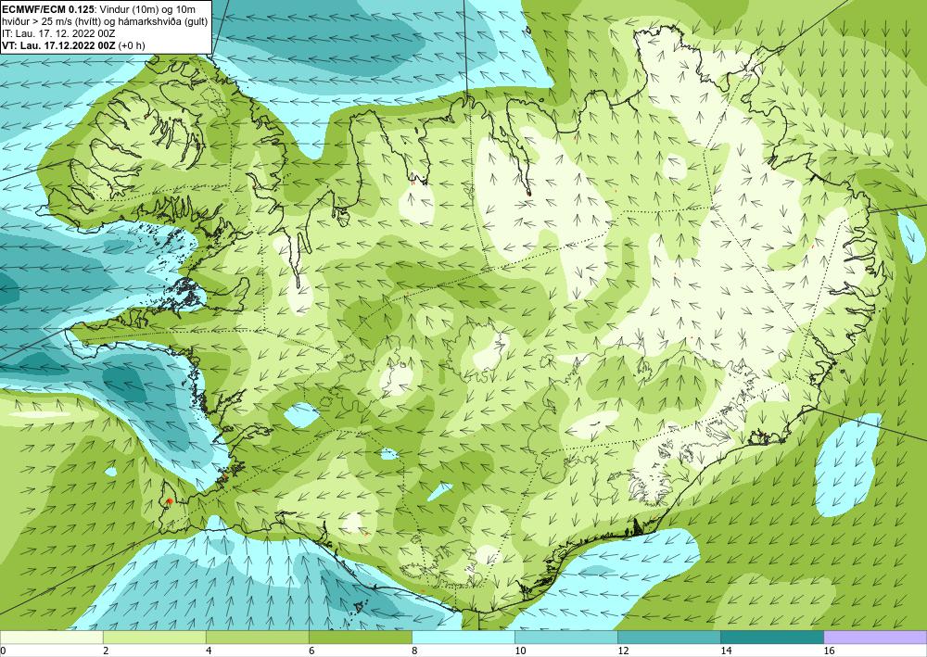The width and height of the screenshot is (927, 657).
Task: Click the light green 2–4 m/s legend swatch
Action: pos(154,638)
